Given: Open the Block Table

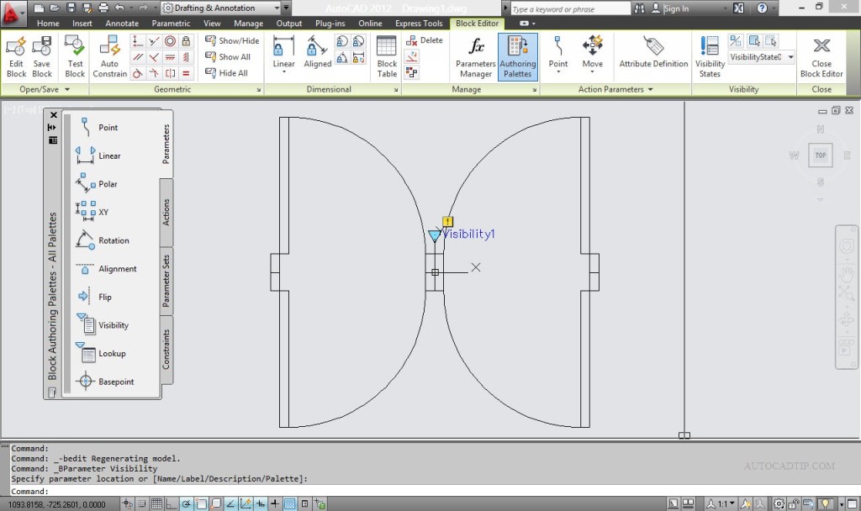Looking at the screenshot, I should coord(387,57).
